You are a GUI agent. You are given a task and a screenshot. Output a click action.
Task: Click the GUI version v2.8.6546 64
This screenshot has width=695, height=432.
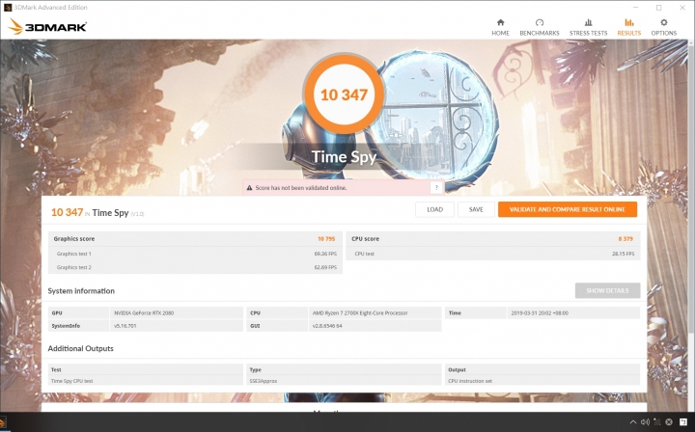coord(327,326)
